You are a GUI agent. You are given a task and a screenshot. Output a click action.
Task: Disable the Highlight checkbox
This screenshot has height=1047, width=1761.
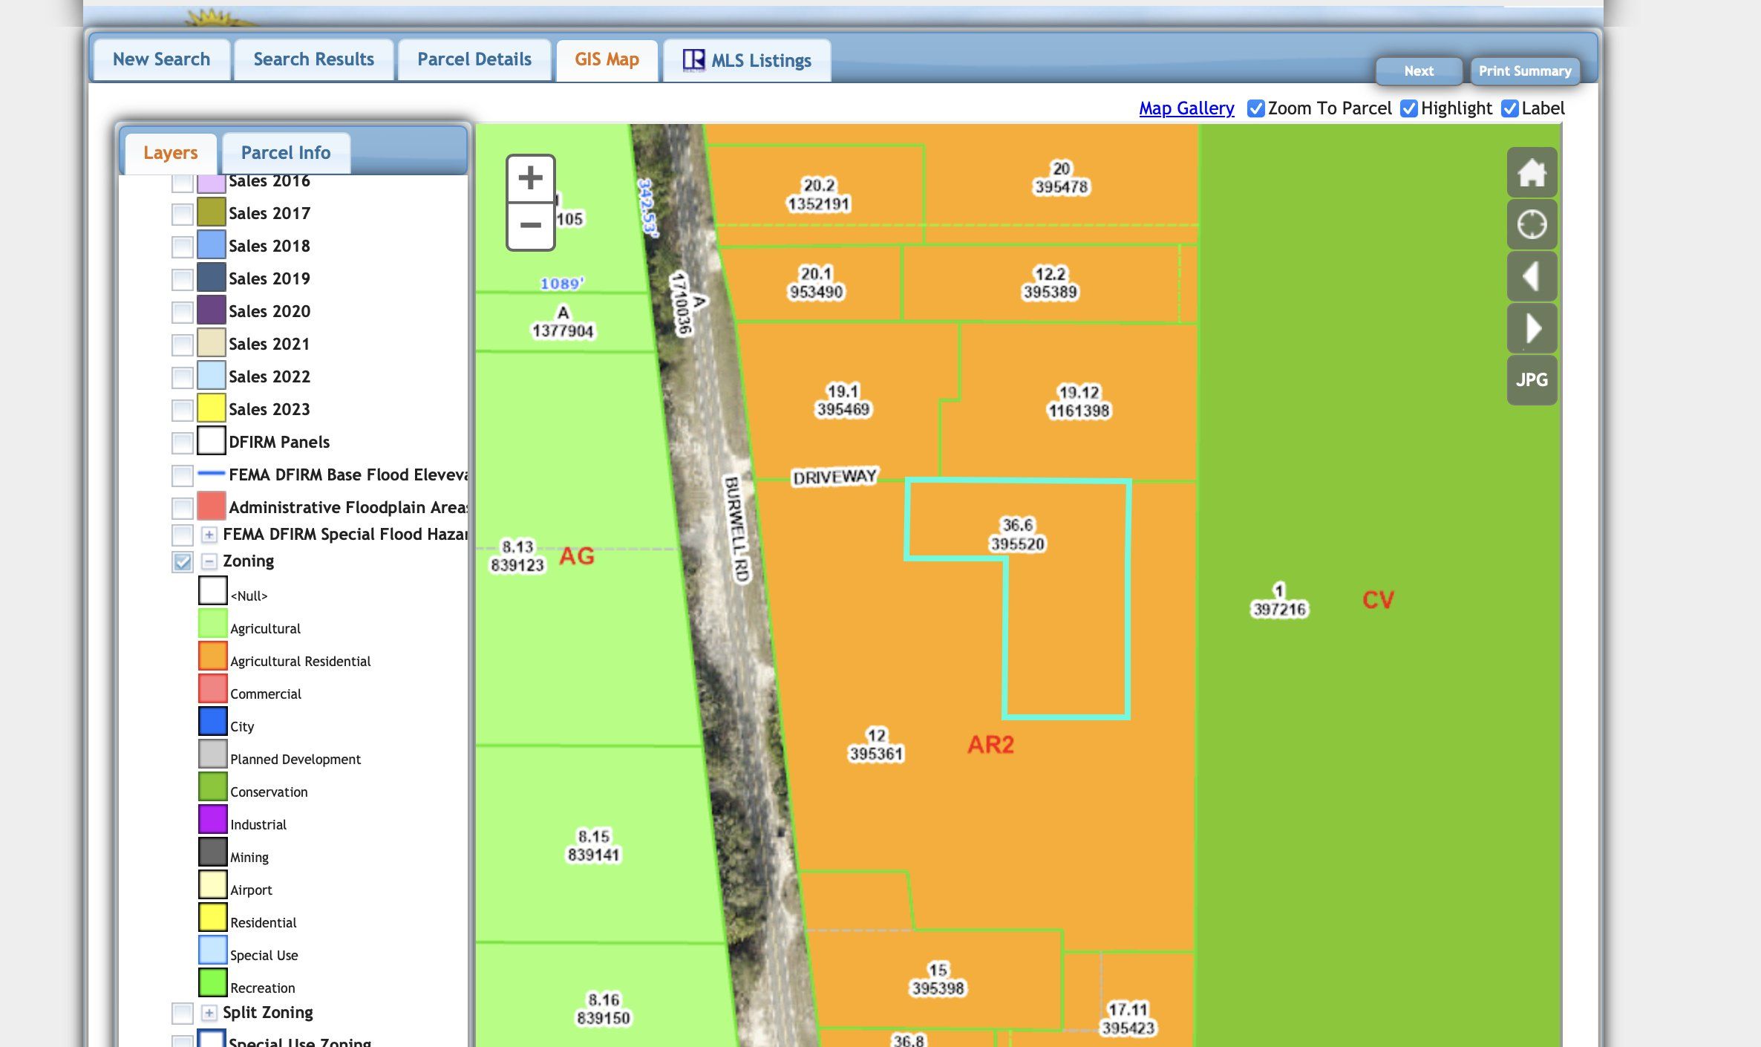[1408, 108]
